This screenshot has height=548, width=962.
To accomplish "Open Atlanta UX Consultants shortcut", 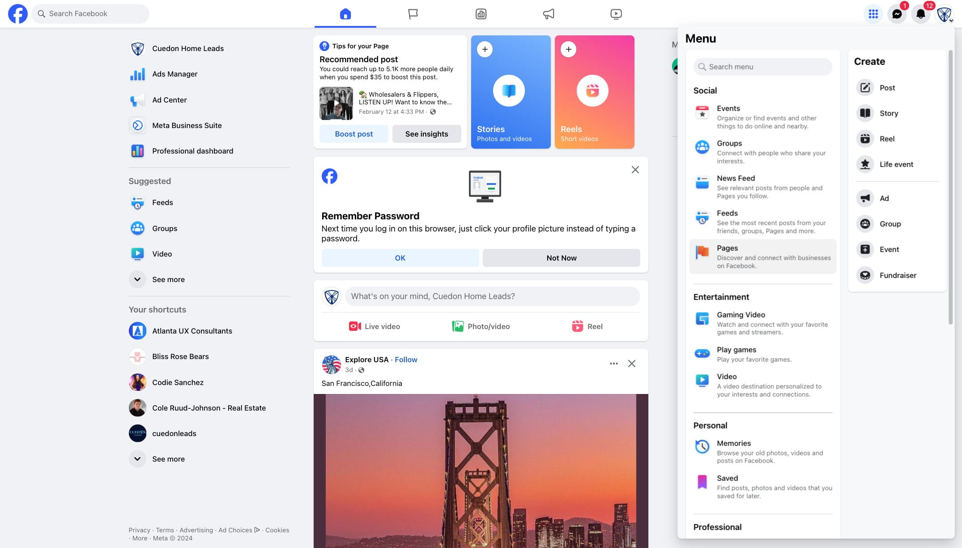I will click(209, 331).
